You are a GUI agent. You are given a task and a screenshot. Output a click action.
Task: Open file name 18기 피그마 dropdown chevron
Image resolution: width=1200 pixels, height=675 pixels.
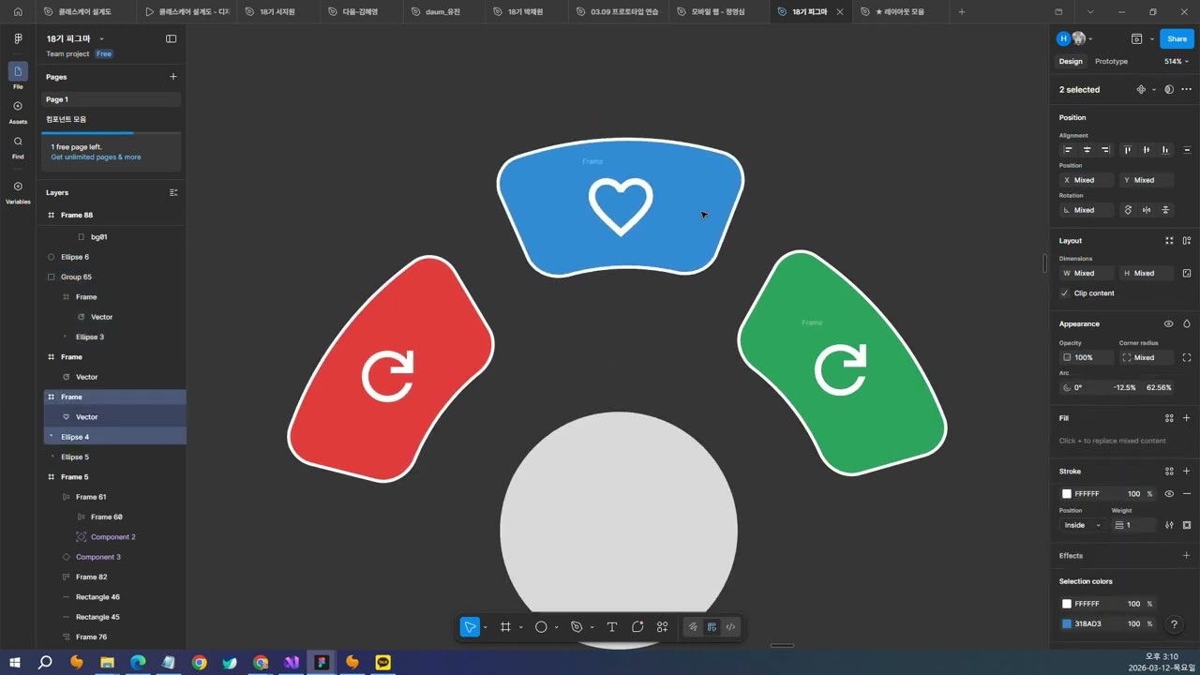(101, 39)
